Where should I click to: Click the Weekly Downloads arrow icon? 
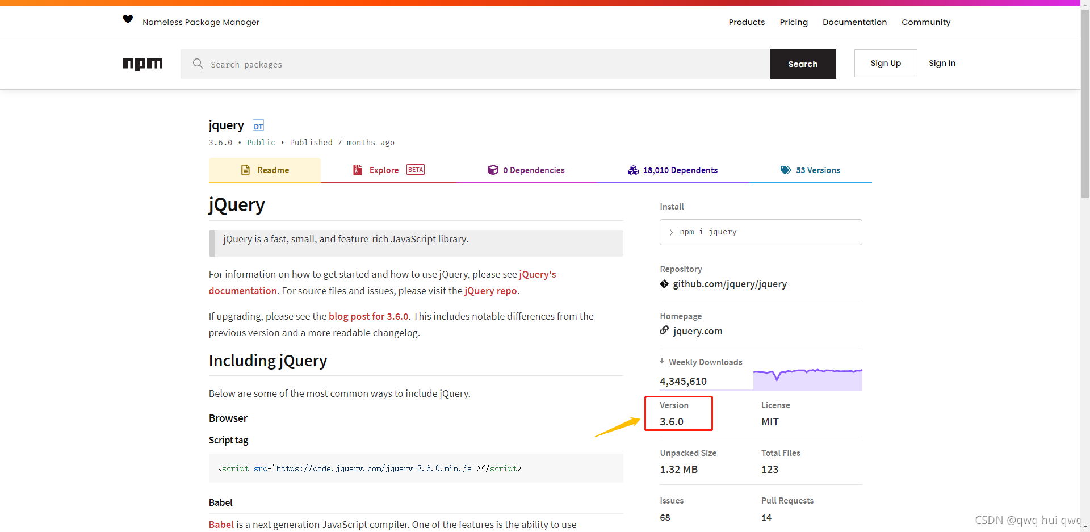click(662, 362)
